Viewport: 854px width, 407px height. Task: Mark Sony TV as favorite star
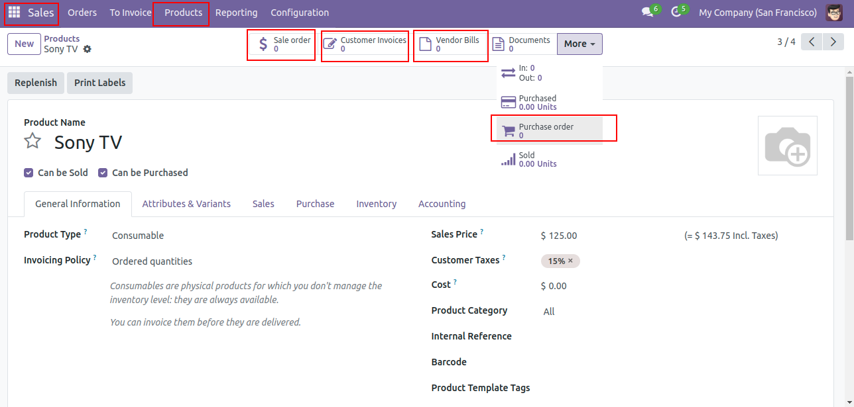[32, 141]
